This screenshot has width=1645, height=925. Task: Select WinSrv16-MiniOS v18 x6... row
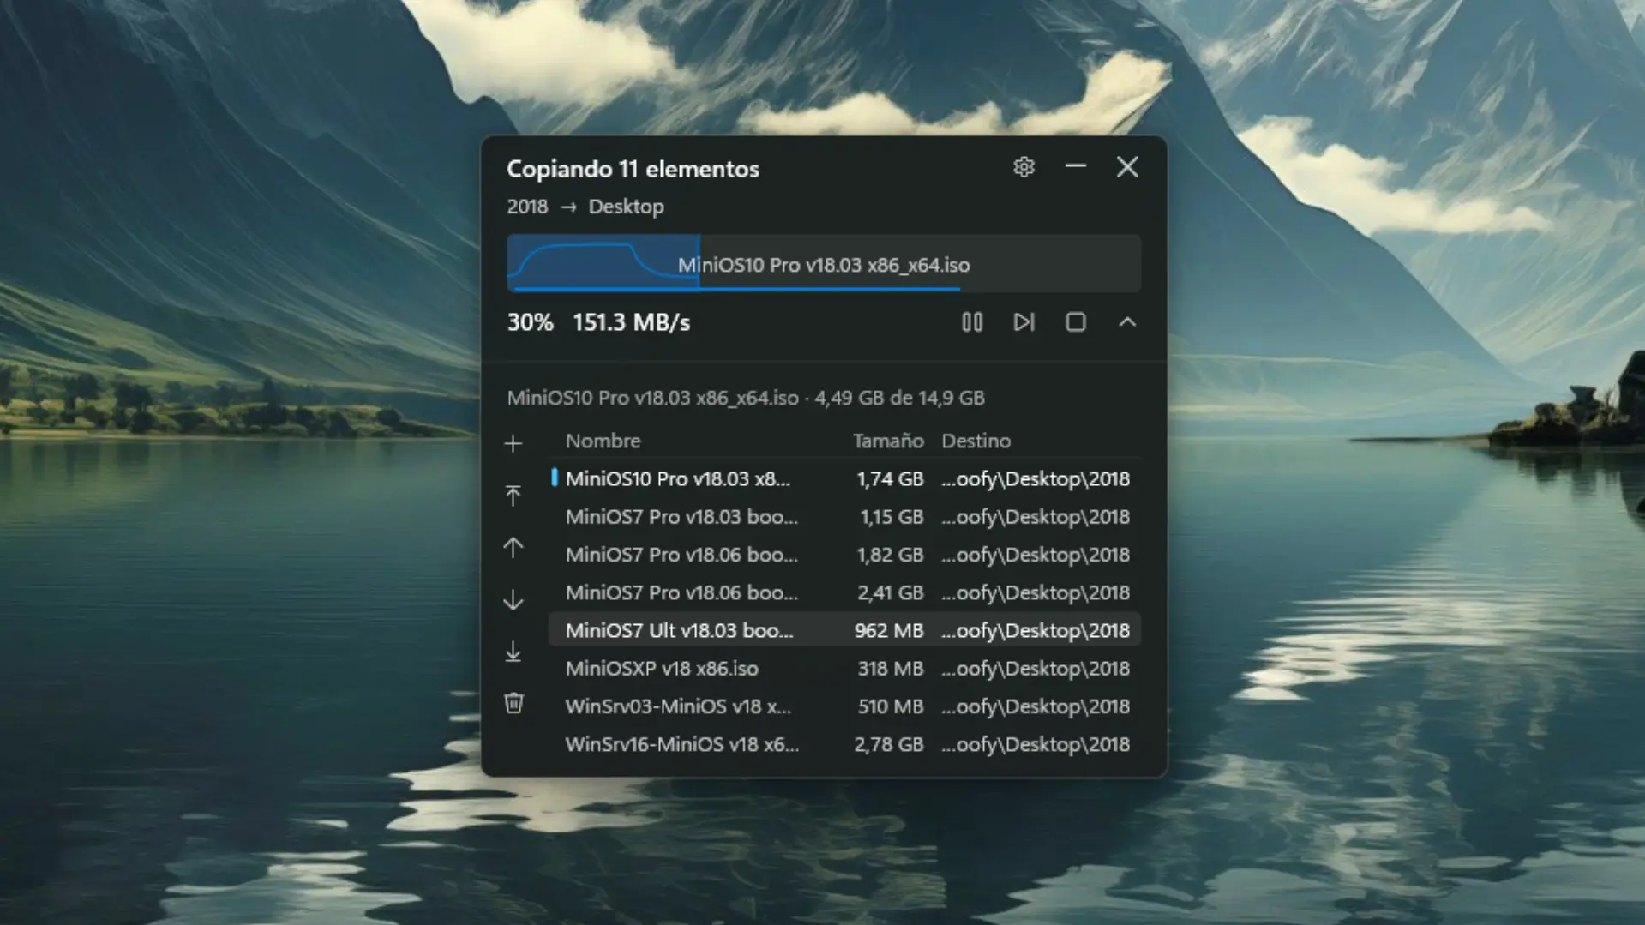pos(844,744)
